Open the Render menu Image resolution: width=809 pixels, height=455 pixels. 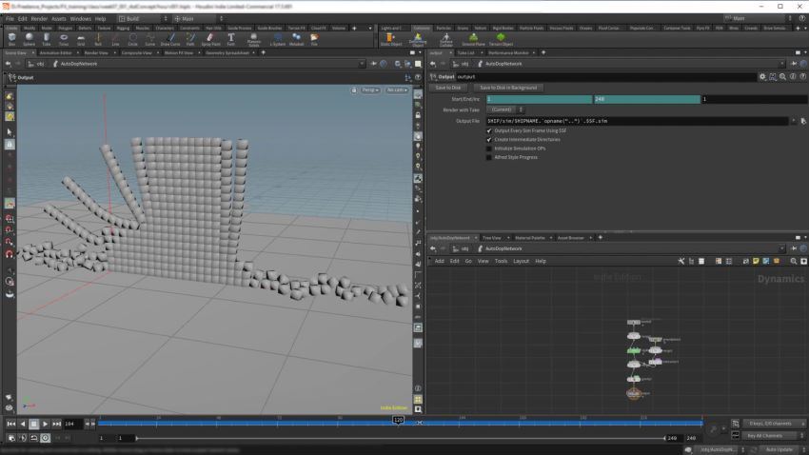tap(39, 19)
